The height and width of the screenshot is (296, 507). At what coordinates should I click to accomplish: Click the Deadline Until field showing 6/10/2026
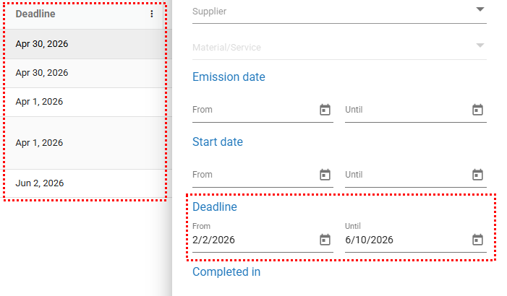click(x=405, y=240)
